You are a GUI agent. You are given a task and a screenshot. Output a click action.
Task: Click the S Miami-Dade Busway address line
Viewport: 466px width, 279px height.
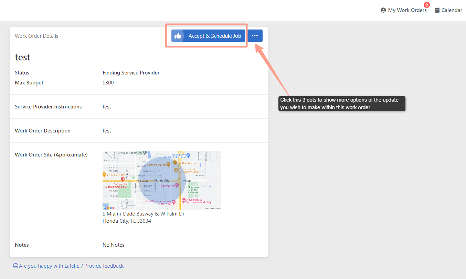(x=144, y=214)
